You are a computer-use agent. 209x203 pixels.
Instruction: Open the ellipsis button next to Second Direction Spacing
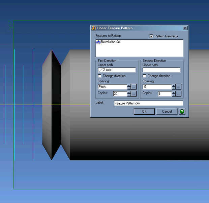point(178,87)
